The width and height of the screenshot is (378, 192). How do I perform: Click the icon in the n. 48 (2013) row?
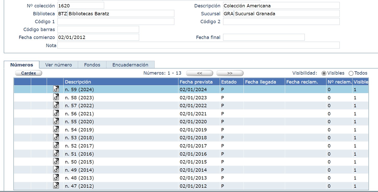click(x=56, y=177)
